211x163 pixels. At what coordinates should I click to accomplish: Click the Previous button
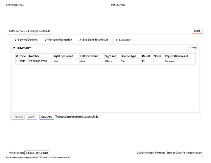[x=18, y=117]
